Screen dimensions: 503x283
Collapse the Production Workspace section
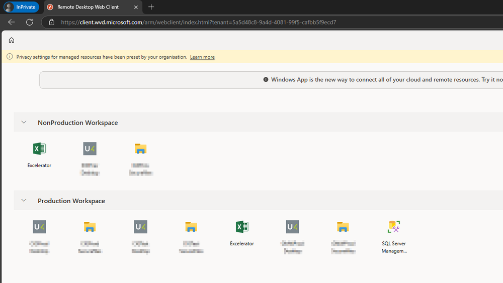click(x=24, y=201)
